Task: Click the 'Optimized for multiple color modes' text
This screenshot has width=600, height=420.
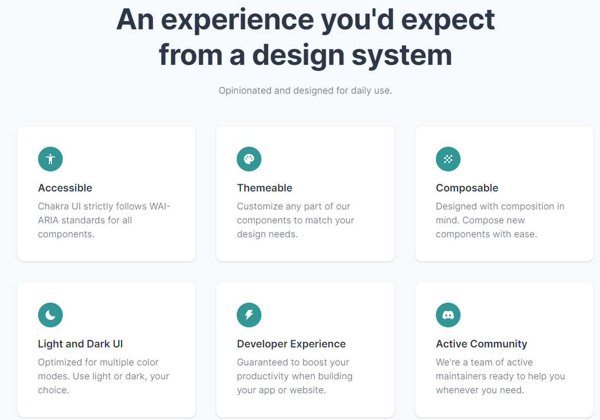Action: (x=103, y=376)
